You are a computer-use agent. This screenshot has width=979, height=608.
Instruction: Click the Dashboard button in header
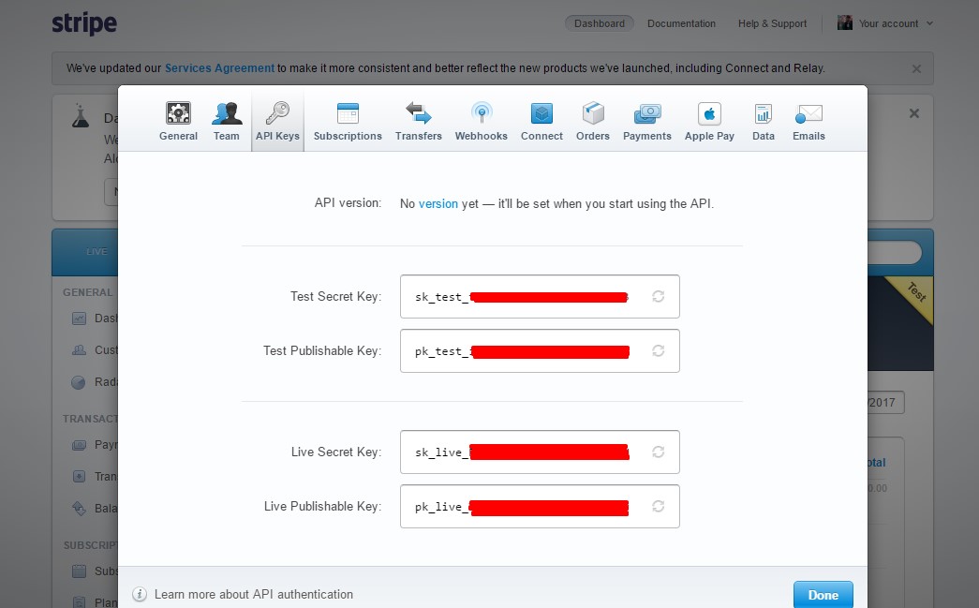pos(600,23)
